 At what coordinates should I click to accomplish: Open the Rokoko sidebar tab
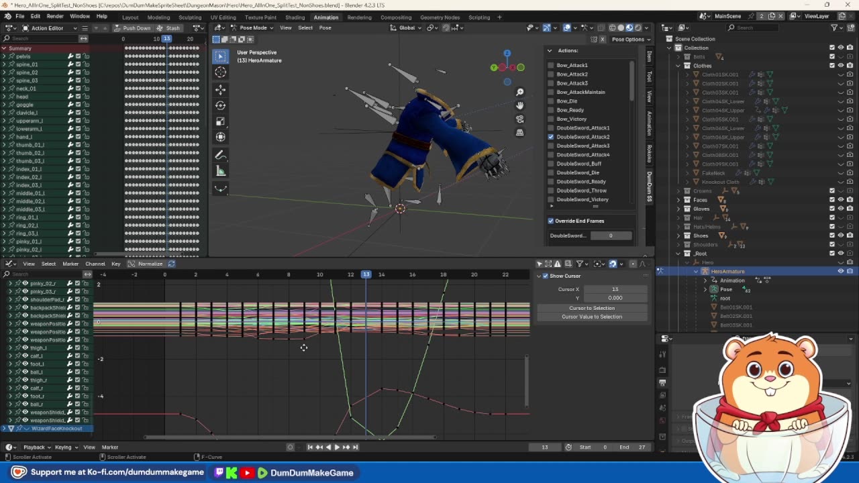point(649,153)
